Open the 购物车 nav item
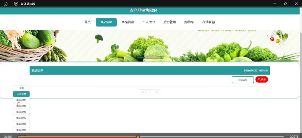 coord(189,22)
